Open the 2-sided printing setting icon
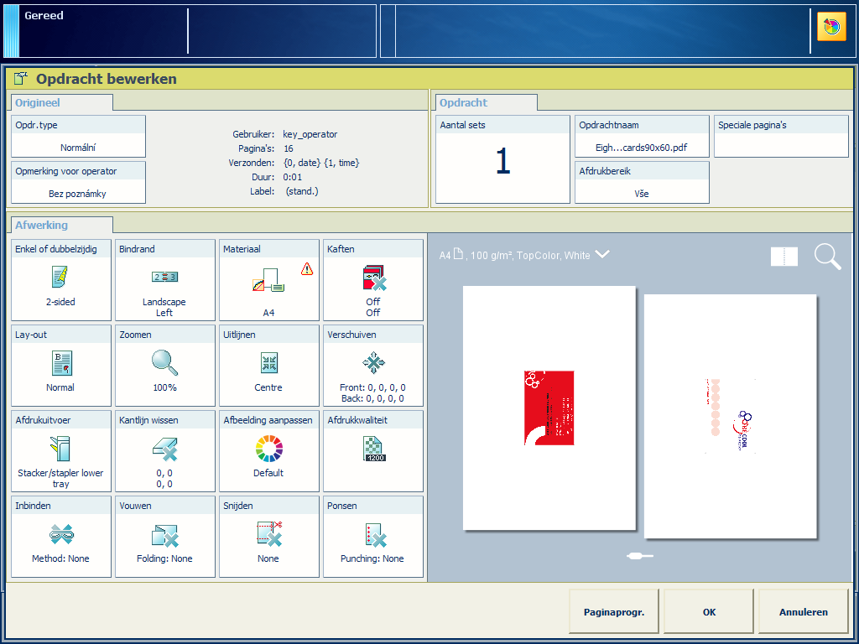This screenshot has width=859, height=644. pos(60,277)
